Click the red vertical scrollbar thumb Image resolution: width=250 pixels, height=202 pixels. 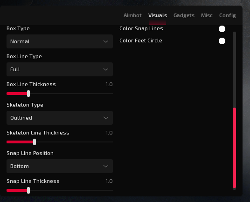[234, 148]
